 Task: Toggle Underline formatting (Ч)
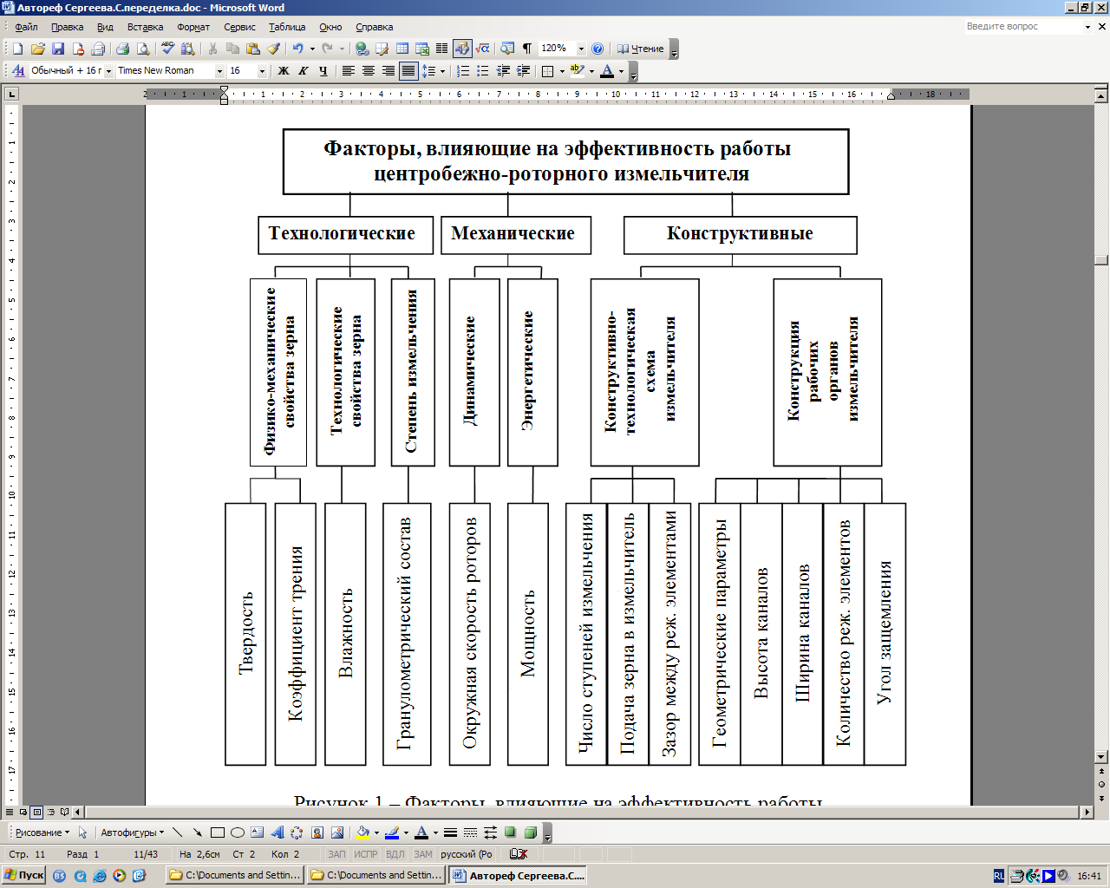coord(323,71)
